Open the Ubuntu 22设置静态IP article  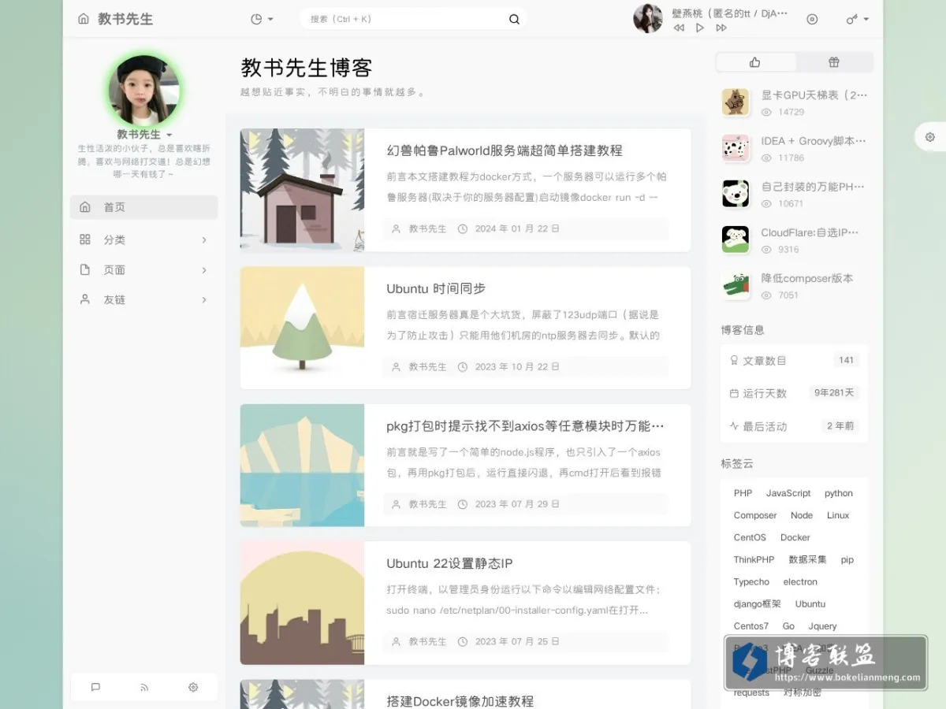pos(449,563)
